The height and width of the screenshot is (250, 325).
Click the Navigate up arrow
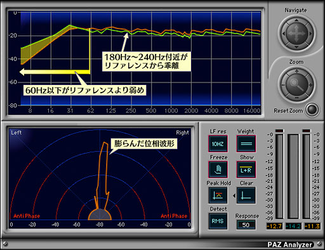[296, 20]
